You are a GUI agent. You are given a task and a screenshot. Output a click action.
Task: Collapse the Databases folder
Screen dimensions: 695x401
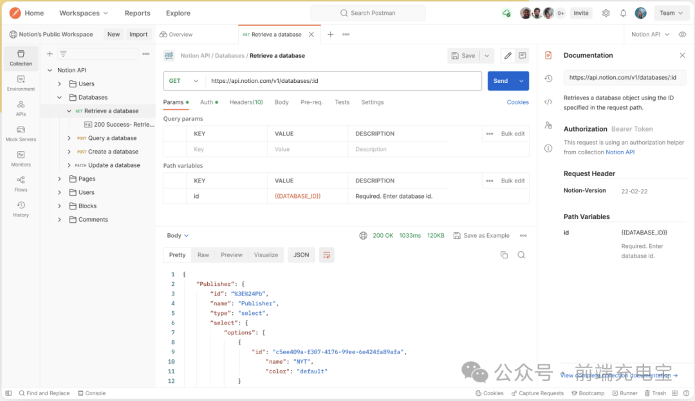pos(59,98)
